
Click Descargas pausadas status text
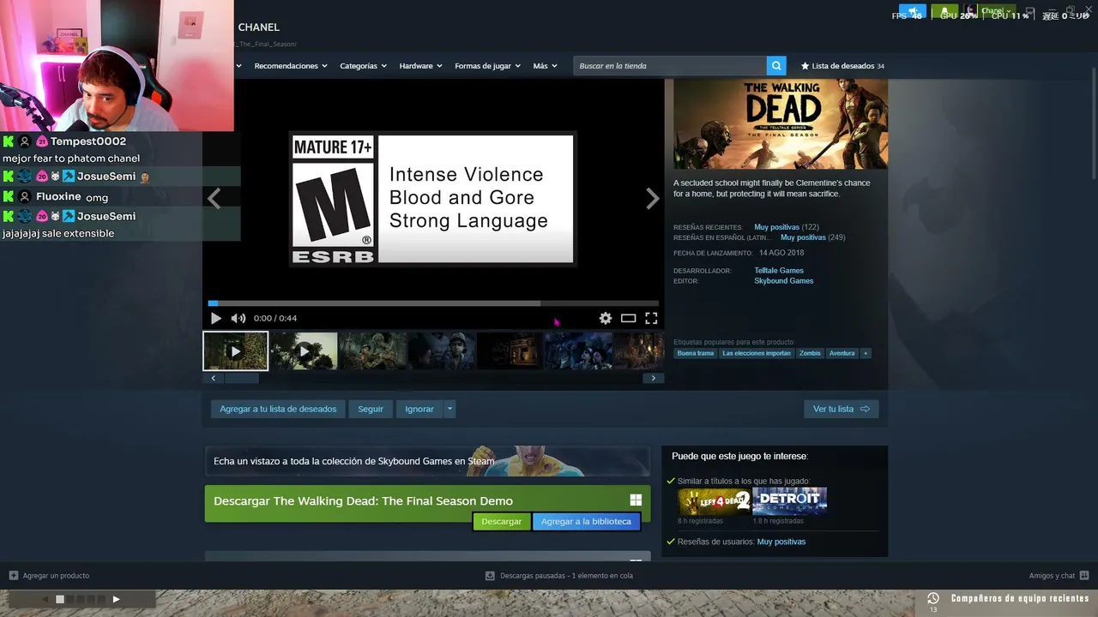point(566,576)
